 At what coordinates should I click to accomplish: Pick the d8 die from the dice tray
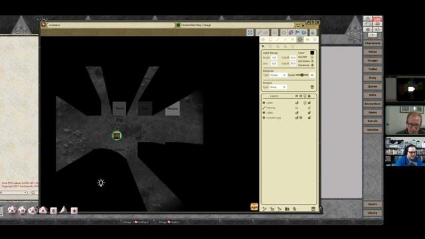[x=42, y=210]
